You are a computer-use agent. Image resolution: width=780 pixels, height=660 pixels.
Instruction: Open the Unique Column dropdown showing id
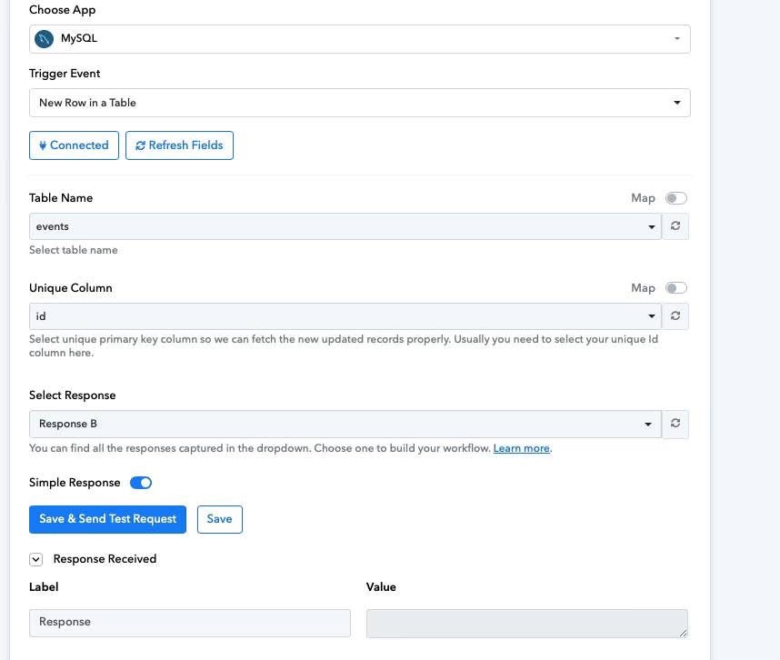[x=345, y=315]
